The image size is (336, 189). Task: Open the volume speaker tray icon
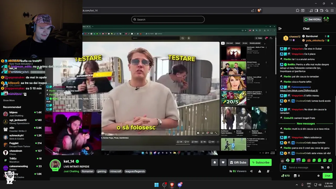320,185
